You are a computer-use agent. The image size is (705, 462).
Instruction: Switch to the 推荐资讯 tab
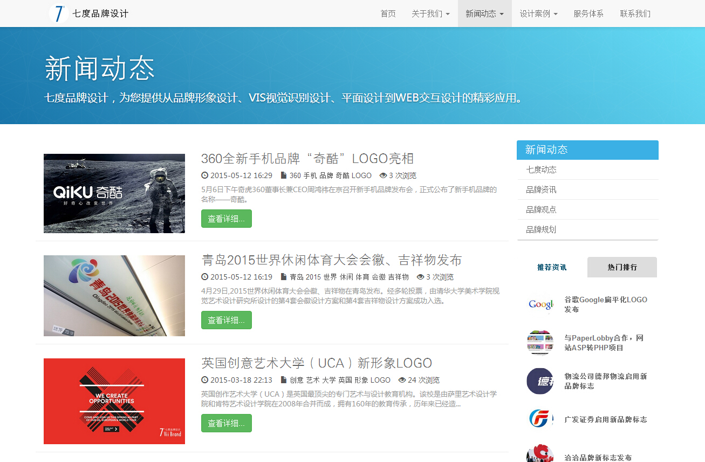[x=552, y=267]
